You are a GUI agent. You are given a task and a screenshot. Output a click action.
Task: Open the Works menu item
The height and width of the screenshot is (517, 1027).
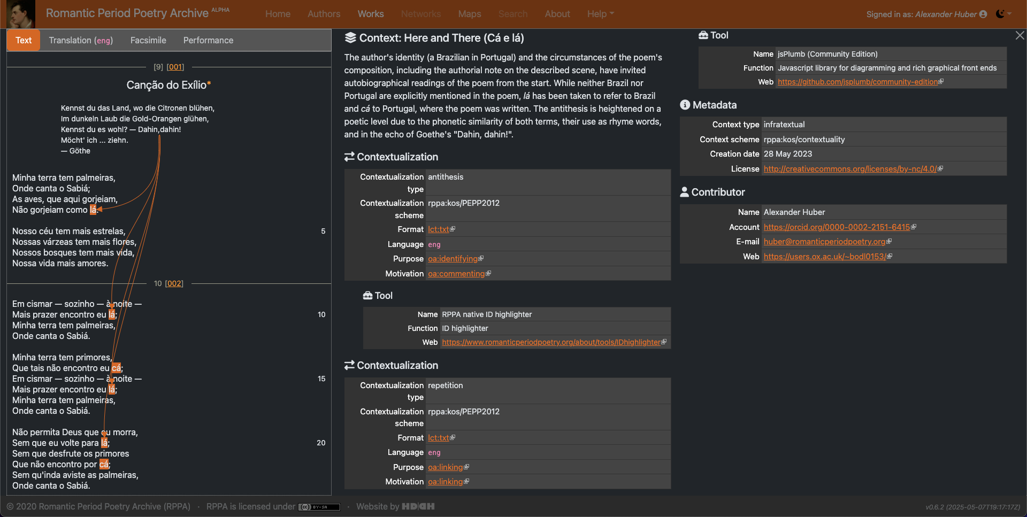tap(370, 14)
